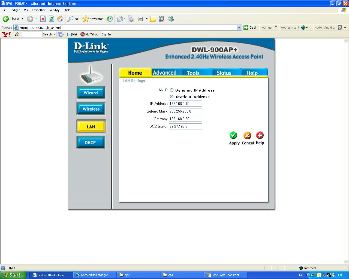
Task: Open the wireless network tray icon
Action: click(314, 275)
